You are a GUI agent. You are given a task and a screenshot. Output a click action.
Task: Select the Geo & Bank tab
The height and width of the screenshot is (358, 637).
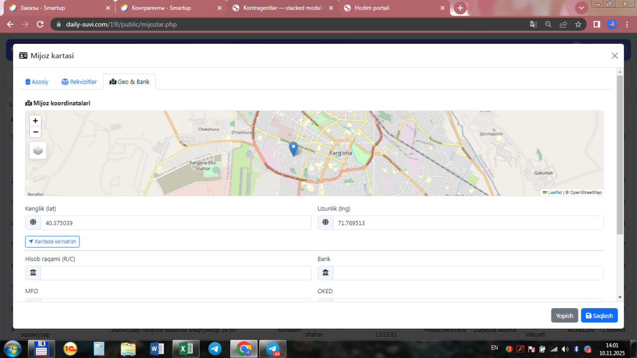coord(129,82)
